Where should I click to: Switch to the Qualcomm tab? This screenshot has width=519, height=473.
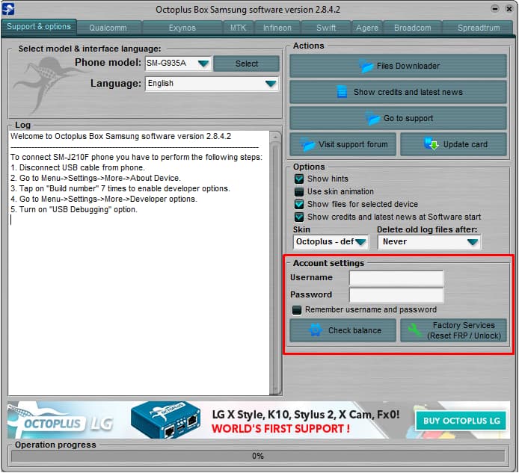(108, 28)
